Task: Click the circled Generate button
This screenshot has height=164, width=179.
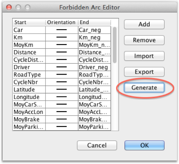Action: (144, 88)
